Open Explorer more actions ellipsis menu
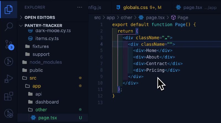Viewport: 221px width, 123px height. point(80,7)
